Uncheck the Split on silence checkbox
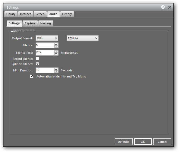 tap(37, 64)
